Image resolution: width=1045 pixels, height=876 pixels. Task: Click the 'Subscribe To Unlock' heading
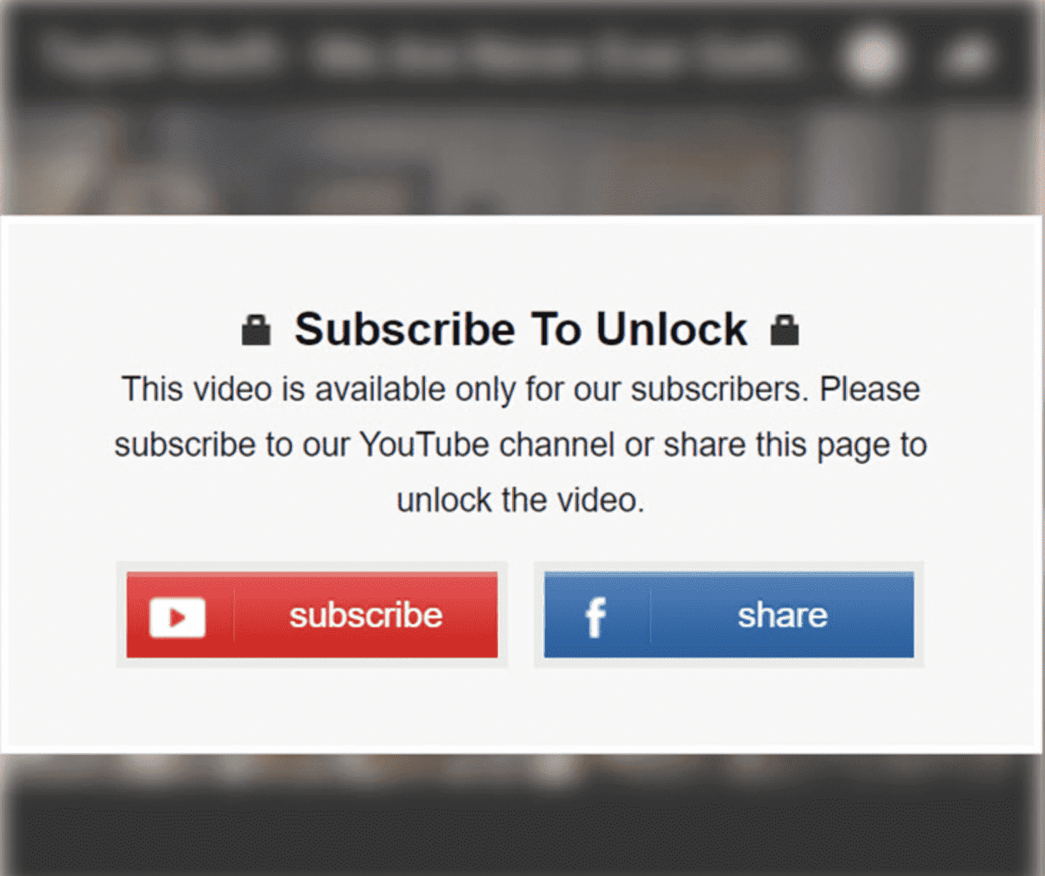click(x=520, y=329)
